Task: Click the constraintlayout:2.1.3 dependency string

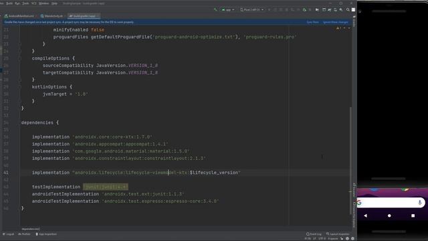Action: click(139, 158)
